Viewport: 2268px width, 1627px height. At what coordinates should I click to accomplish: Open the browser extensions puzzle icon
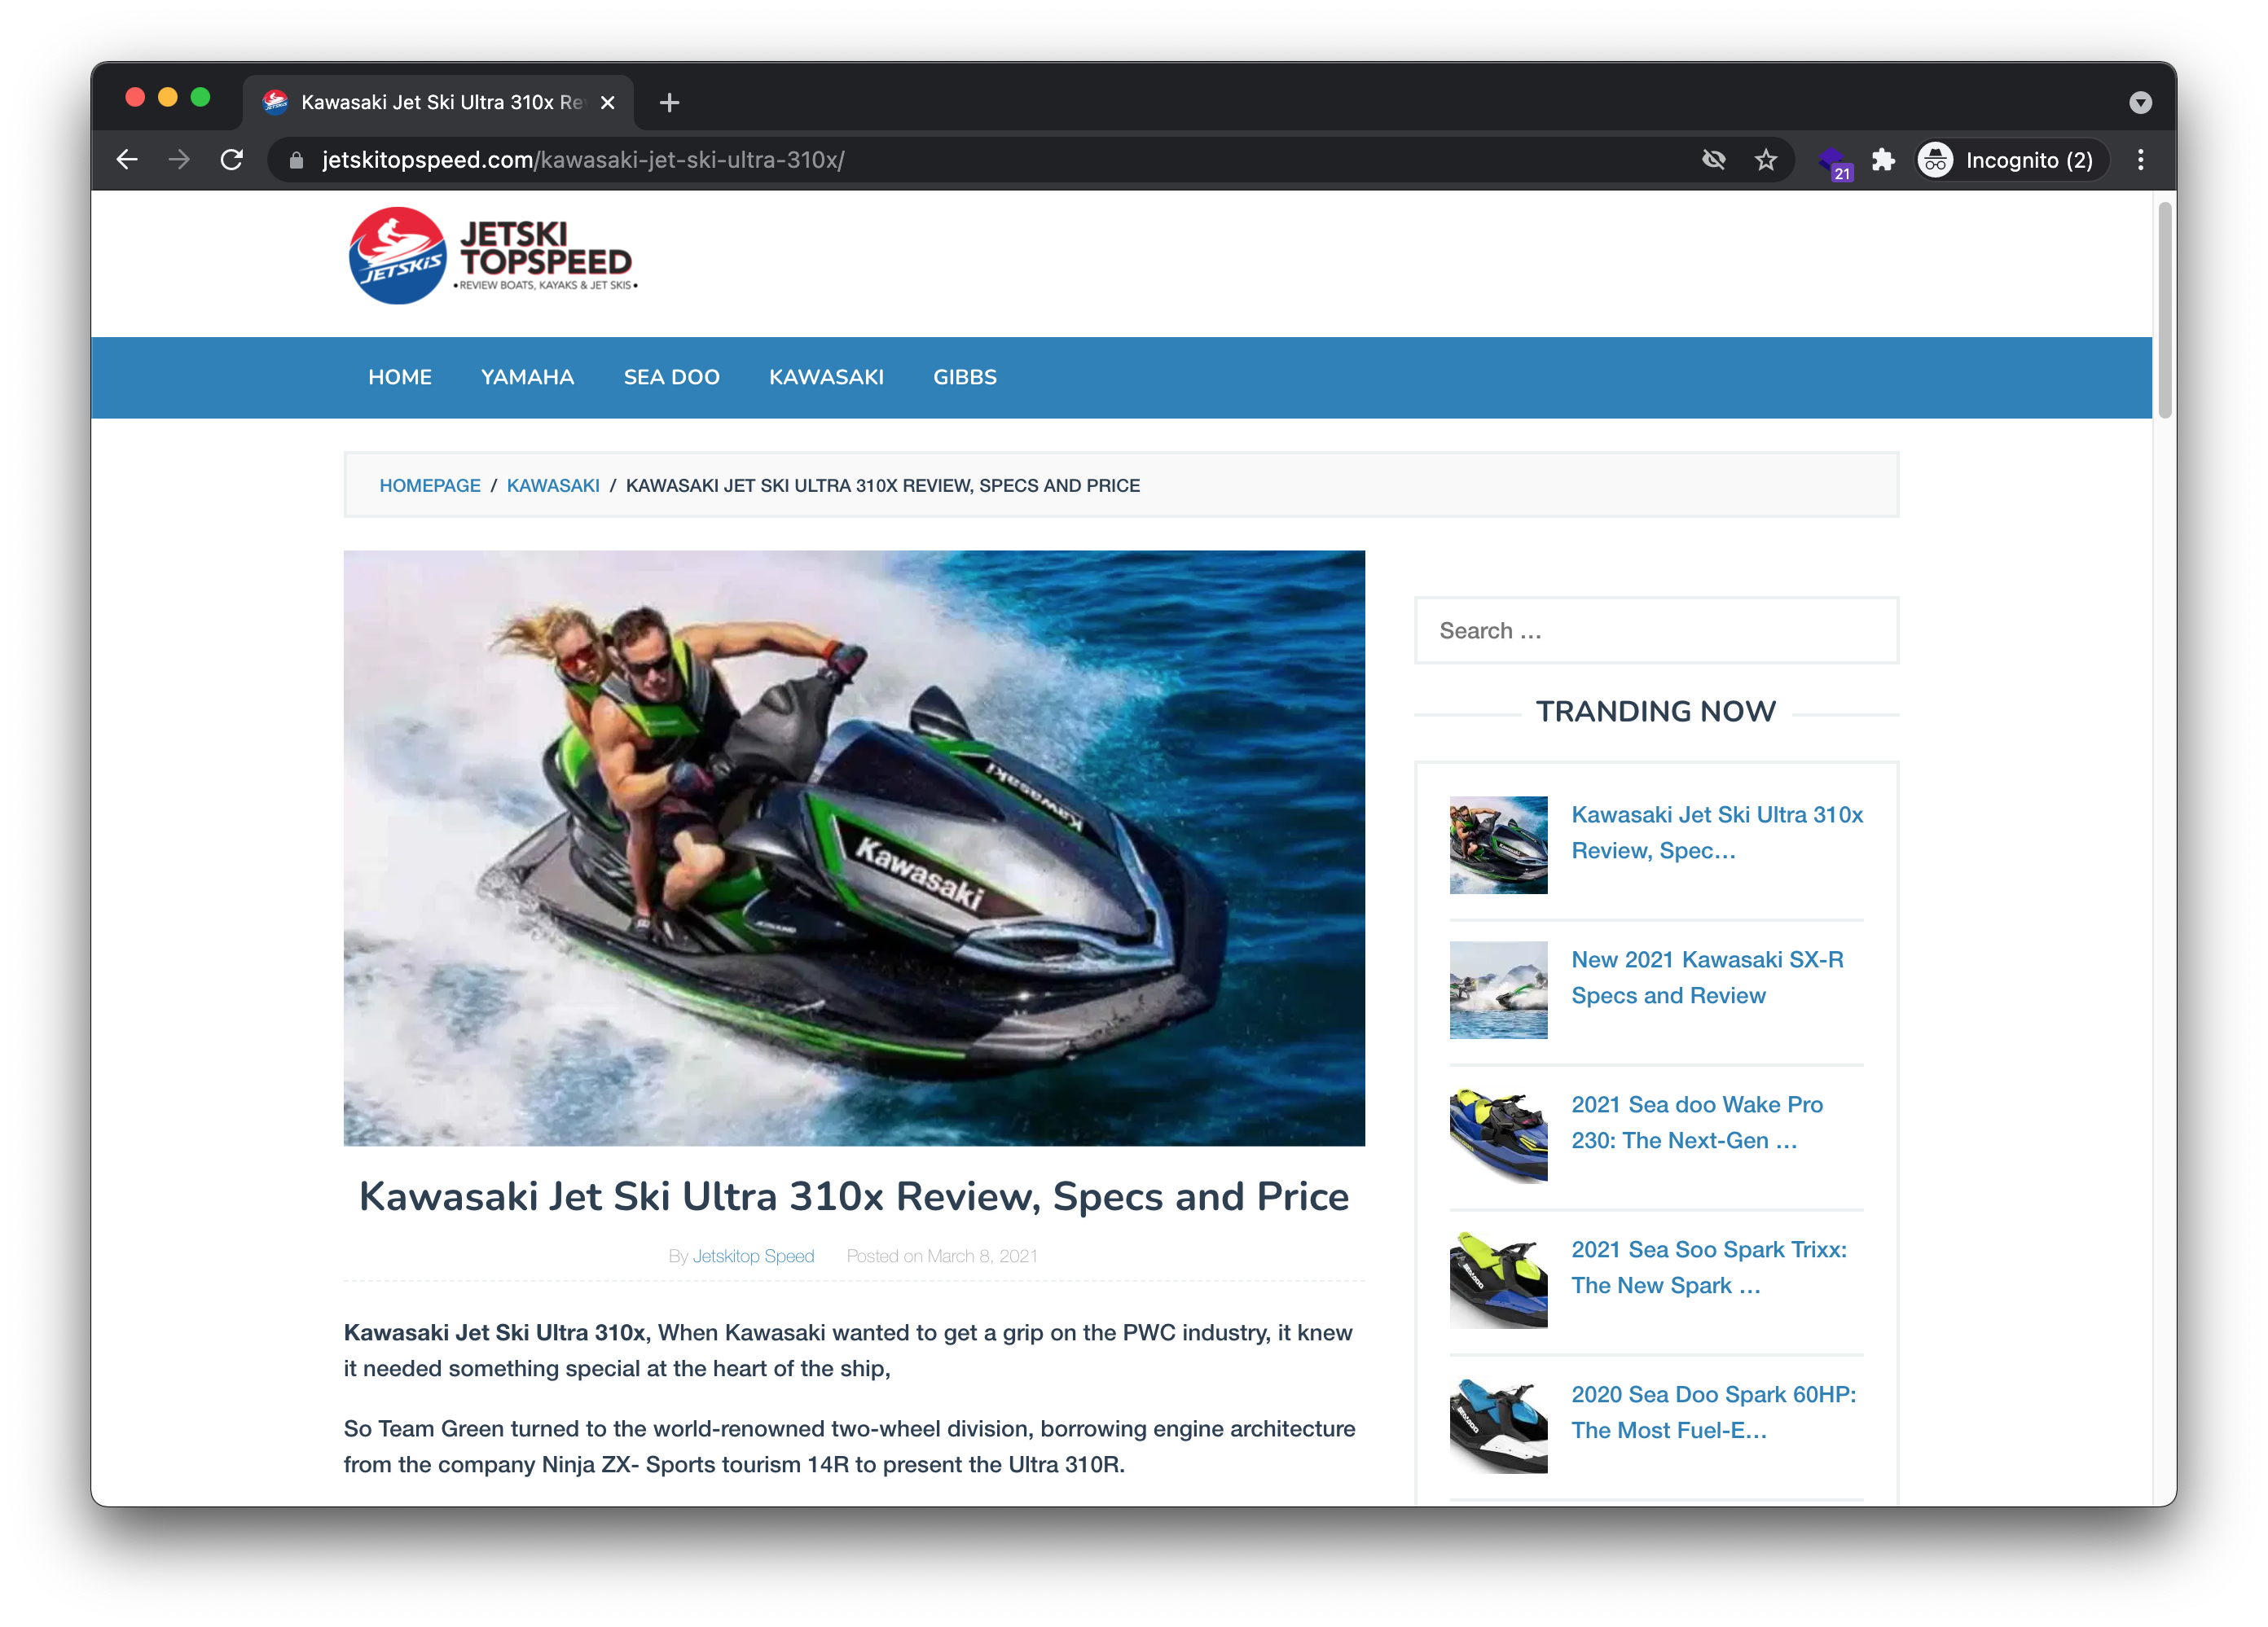pyautogui.click(x=1884, y=160)
